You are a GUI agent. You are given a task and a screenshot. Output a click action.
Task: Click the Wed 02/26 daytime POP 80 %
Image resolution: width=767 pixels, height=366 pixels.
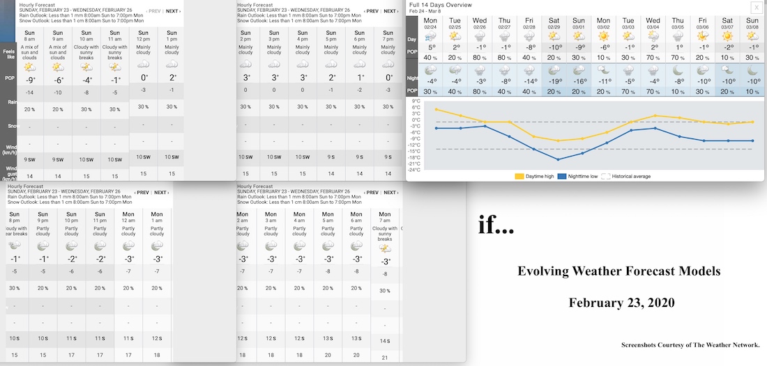coord(480,58)
